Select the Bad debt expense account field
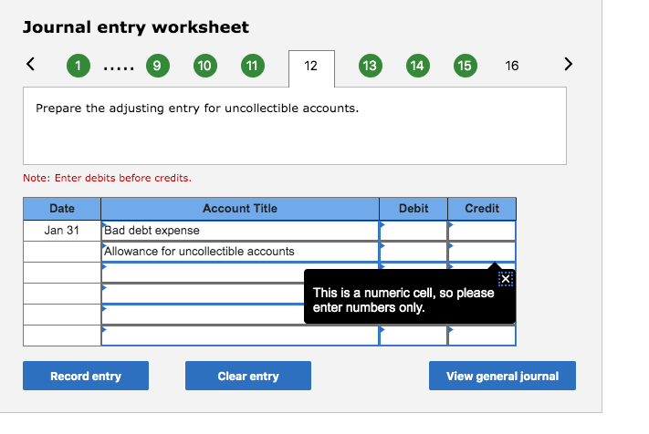Image resolution: width=649 pixels, height=434 pixels. (x=240, y=231)
